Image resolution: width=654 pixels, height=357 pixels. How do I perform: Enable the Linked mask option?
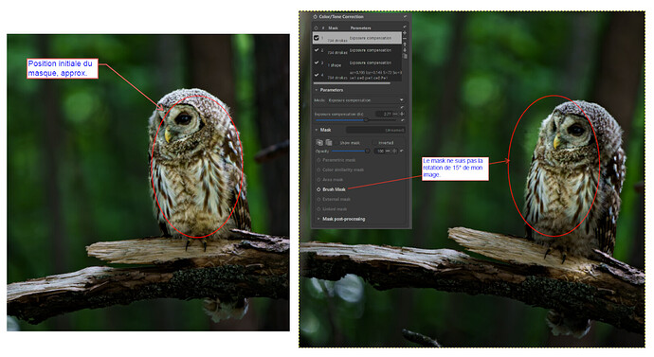[x=318, y=209]
